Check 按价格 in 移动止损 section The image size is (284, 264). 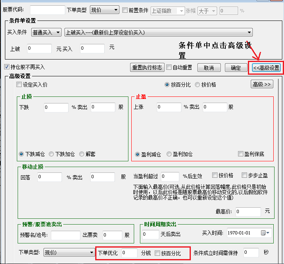coord(215,175)
